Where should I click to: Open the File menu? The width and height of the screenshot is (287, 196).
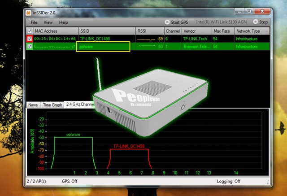[x=34, y=22]
